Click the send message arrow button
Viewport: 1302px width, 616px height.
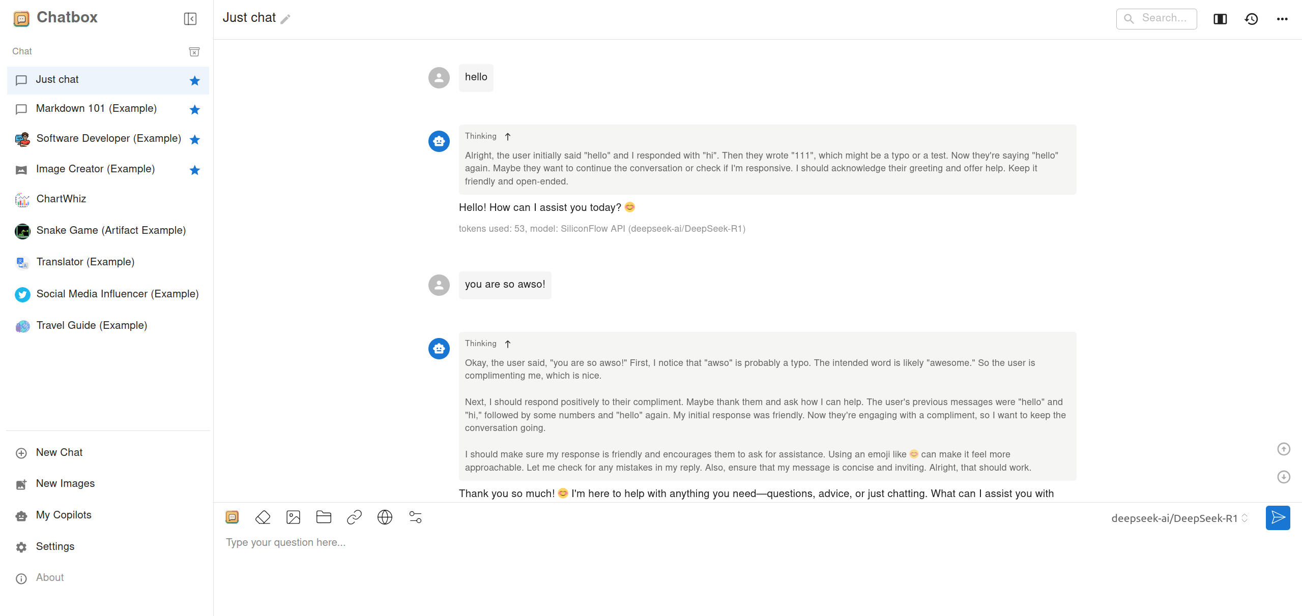click(x=1277, y=518)
